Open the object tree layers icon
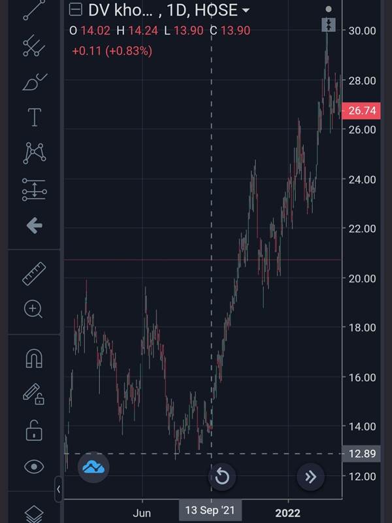Screen dimensions: 392x523 click(x=34, y=514)
